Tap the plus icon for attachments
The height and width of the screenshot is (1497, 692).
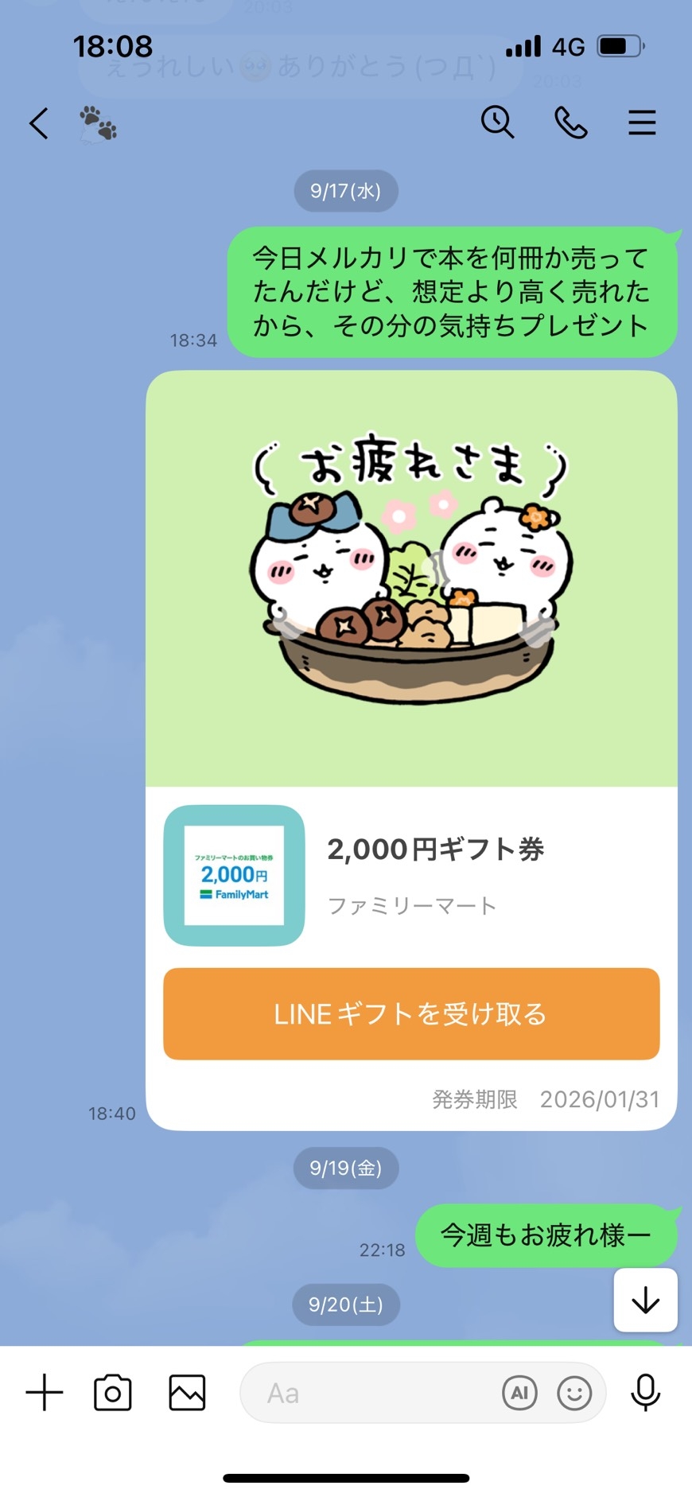[45, 1393]
